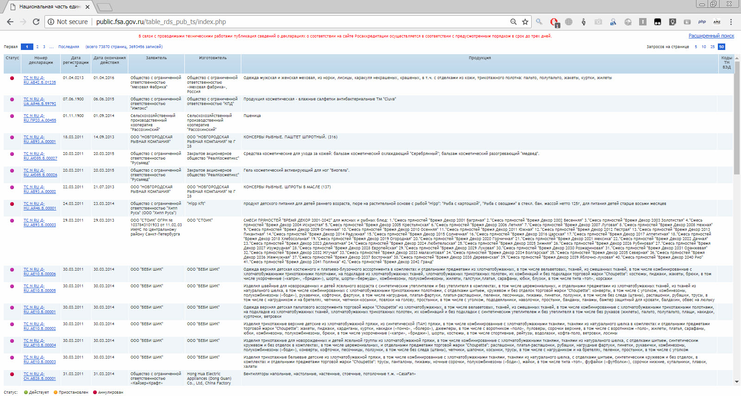Image resolution: width=741 pixels, height=396 pixels.
Task: Click the light bulb extension icon
Action: click(672, 22)
